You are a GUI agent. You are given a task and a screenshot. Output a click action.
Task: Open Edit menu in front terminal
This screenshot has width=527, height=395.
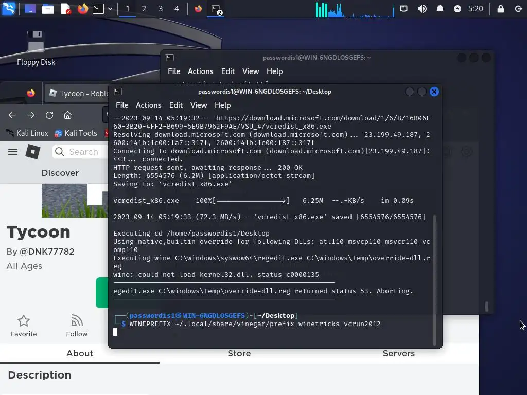tap(176, 105)
